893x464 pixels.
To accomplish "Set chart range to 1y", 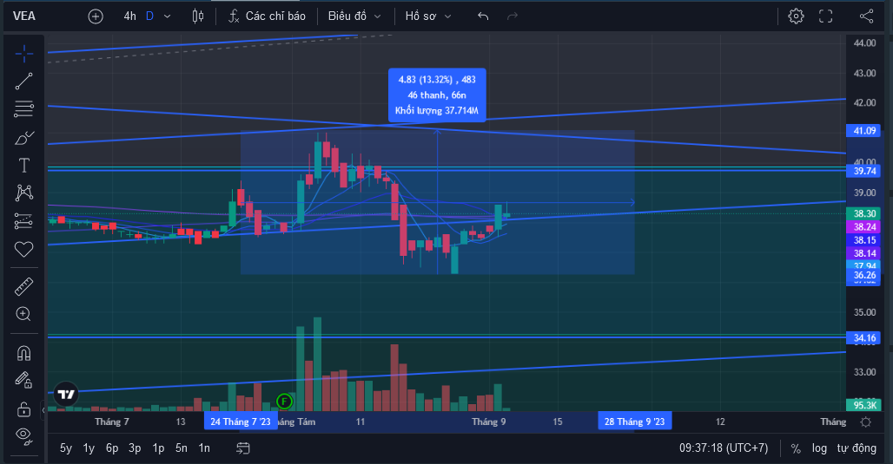I will (x=89, y=448).
